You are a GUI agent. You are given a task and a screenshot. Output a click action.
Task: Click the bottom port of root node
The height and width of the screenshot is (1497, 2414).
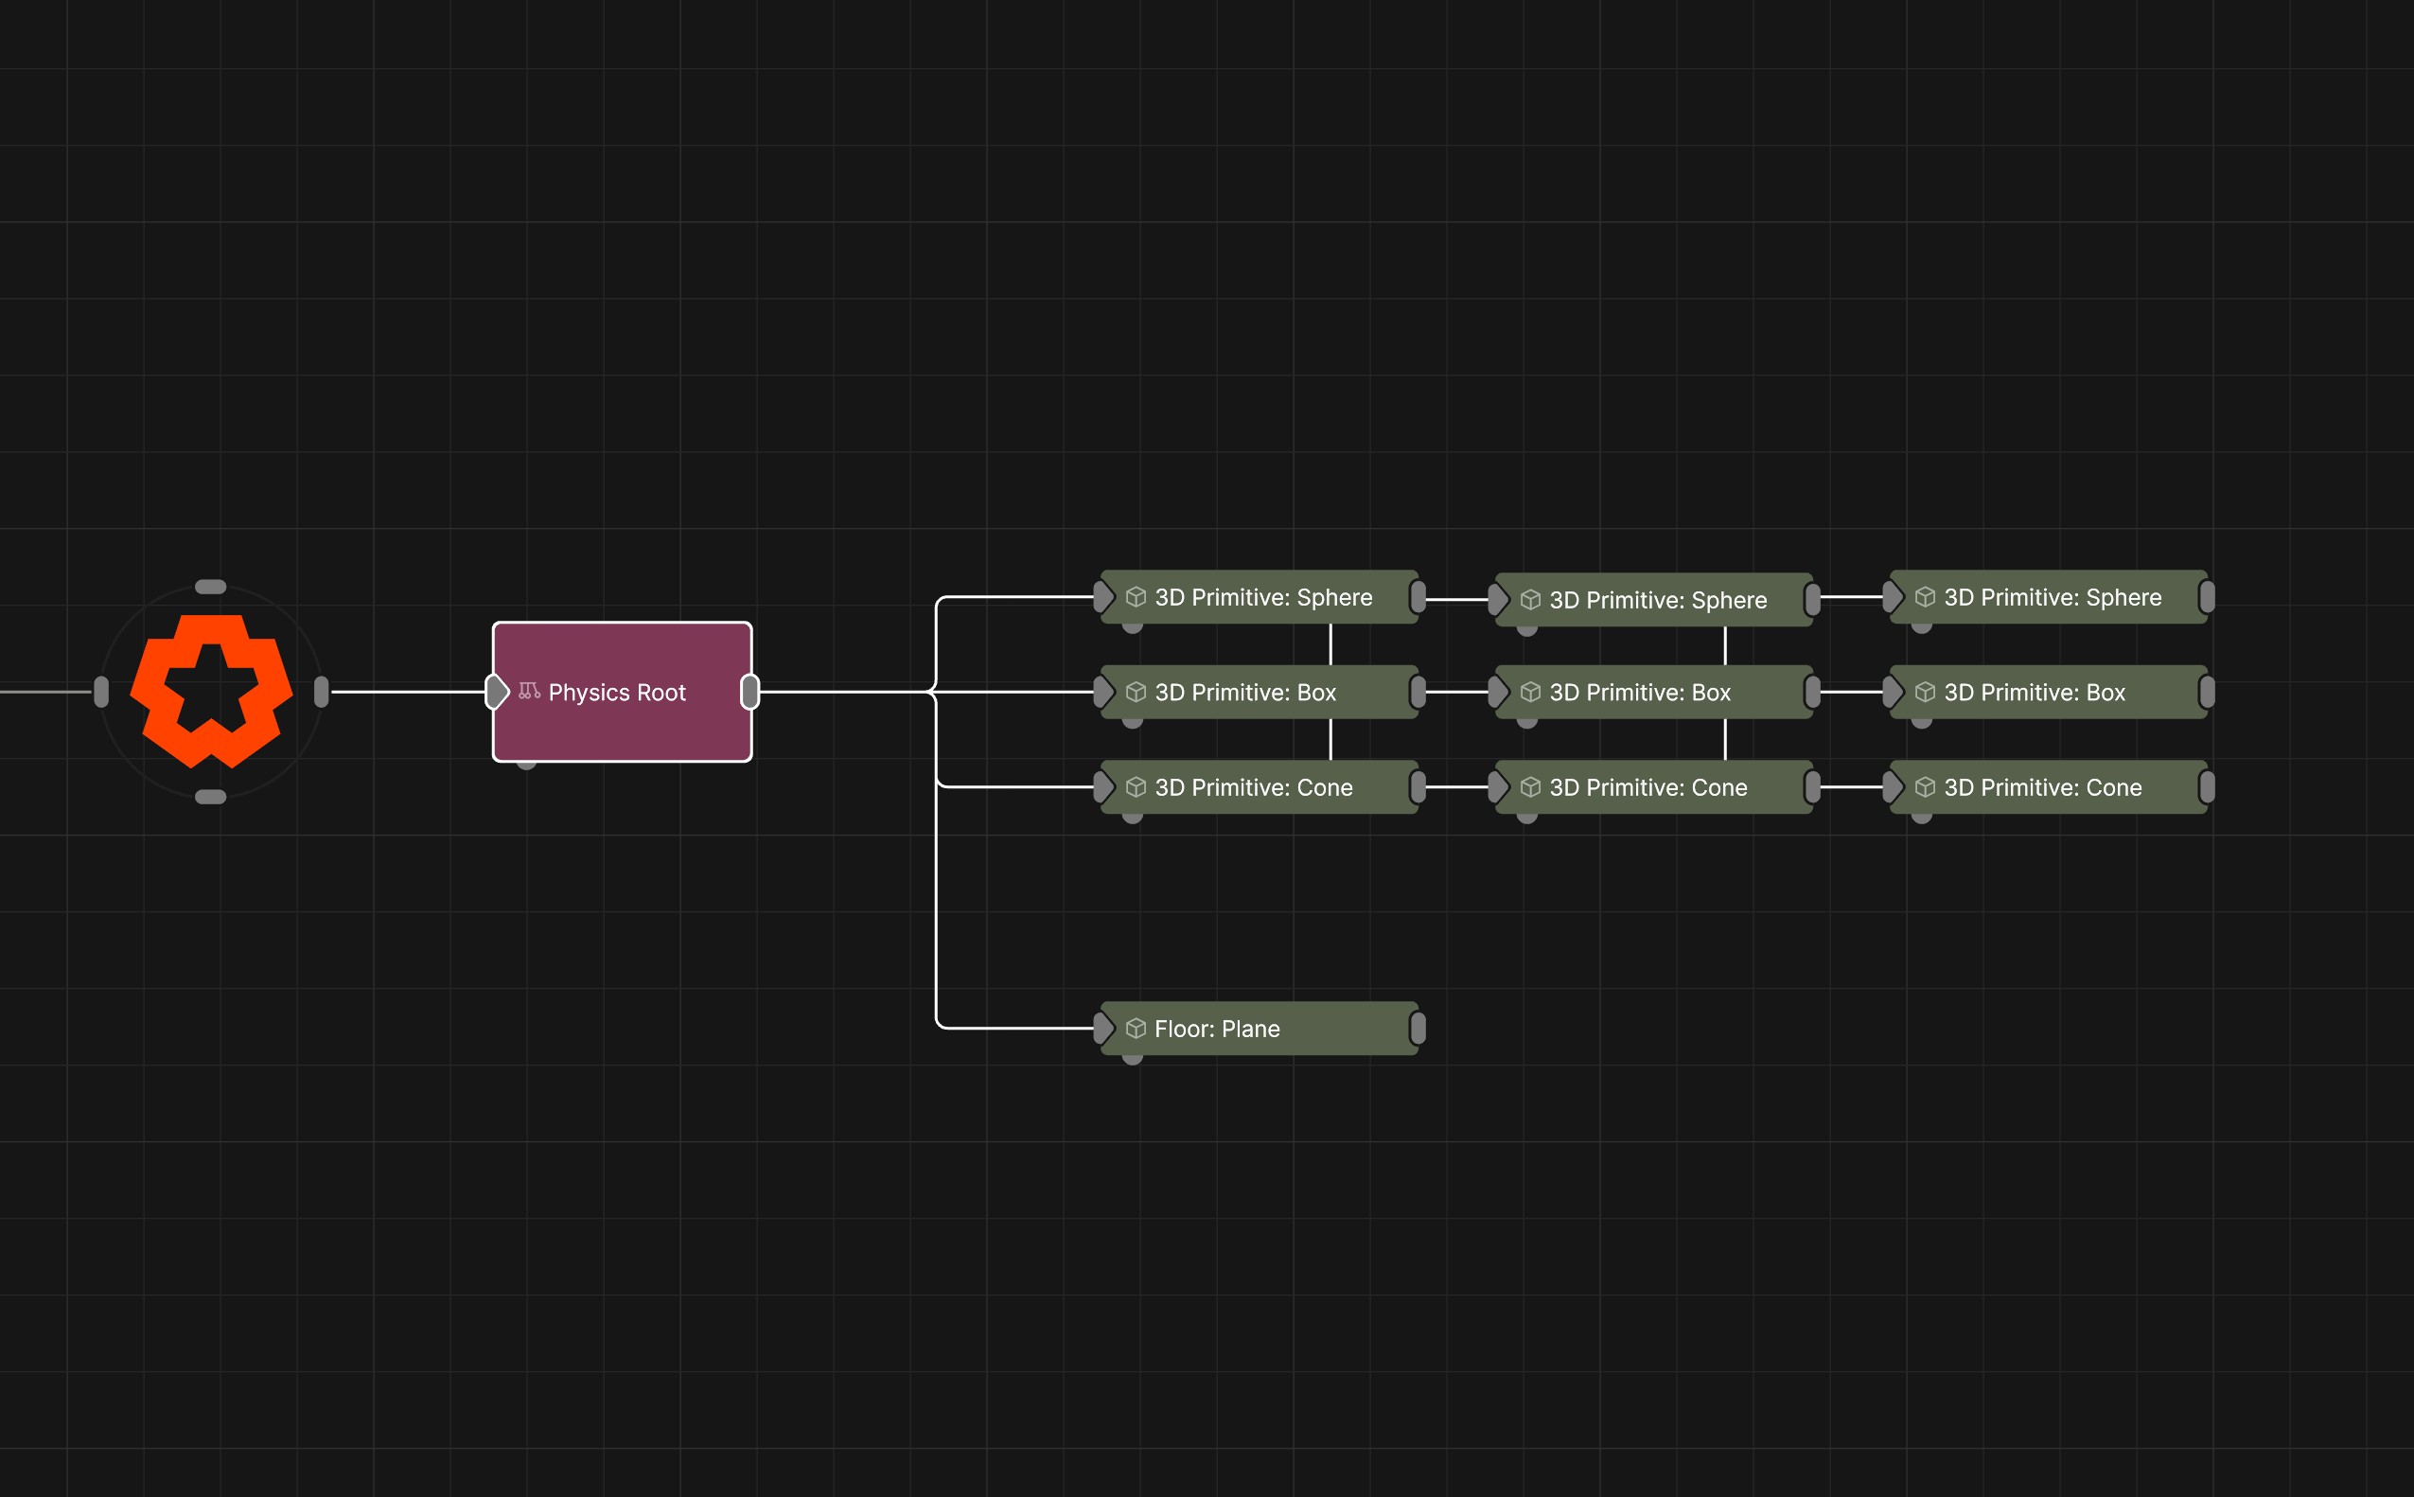click(x=211, y=797)
